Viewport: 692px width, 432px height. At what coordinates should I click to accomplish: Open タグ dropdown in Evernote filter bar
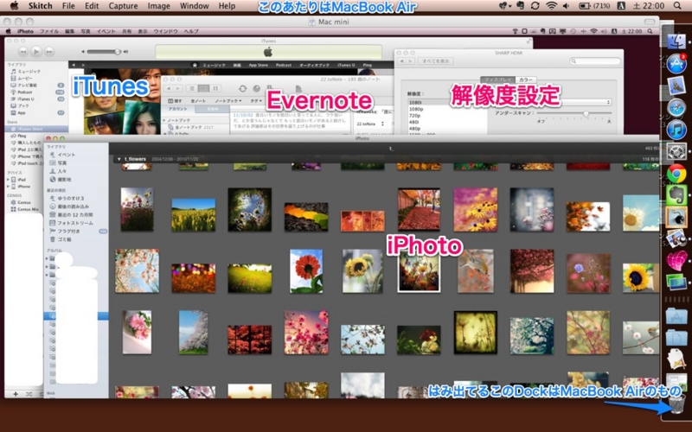click(255, 101)
